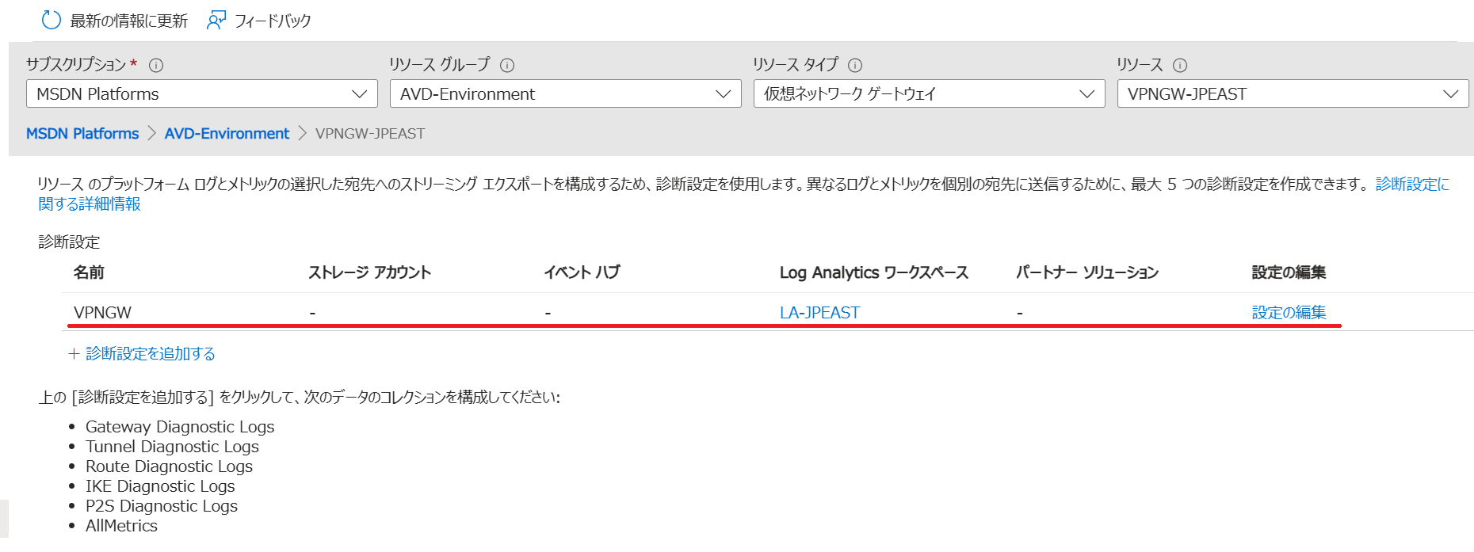Click the パートナー ソリューション column header
The image size is (1474, 552).
pos(1087,272)
